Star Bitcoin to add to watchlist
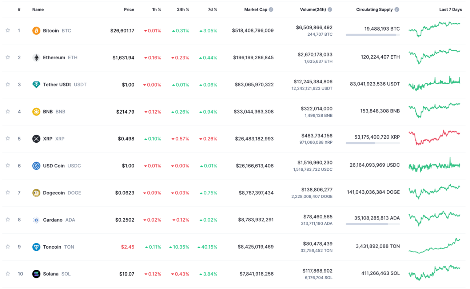Viewport: 470px width, 289px height. (8, 31)
